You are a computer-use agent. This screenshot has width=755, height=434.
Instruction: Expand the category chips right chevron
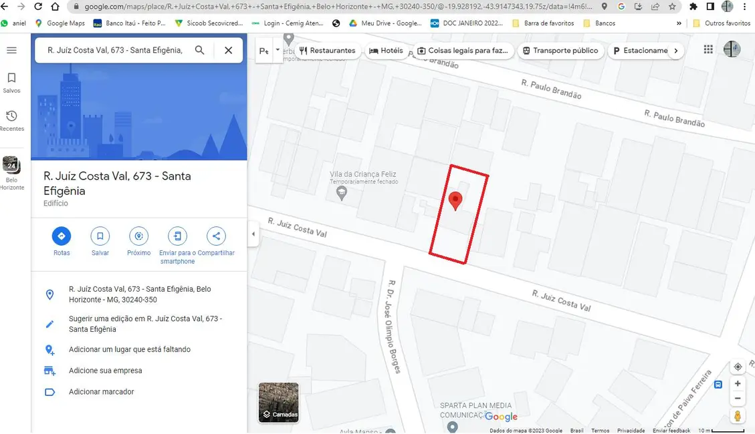[675, 51]
